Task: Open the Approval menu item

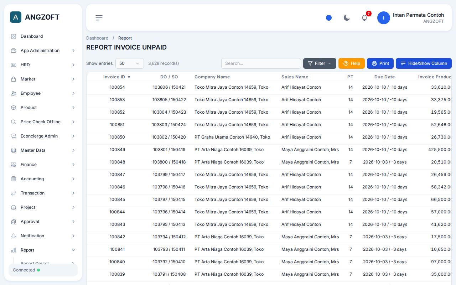Action: 43,222
